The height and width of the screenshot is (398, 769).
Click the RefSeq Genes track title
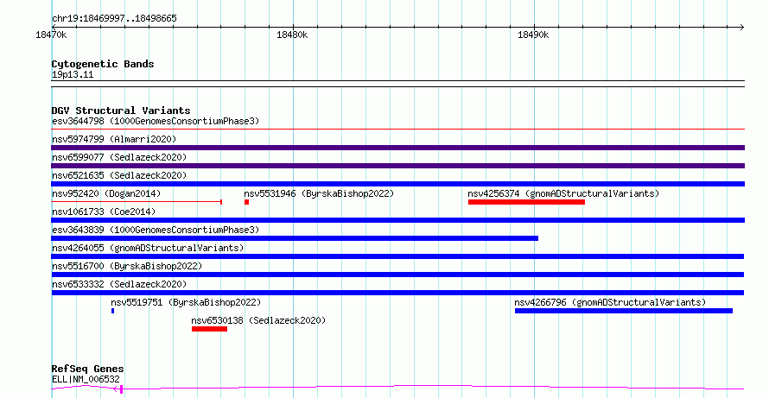pyautogui.click(x=87, y=369)
